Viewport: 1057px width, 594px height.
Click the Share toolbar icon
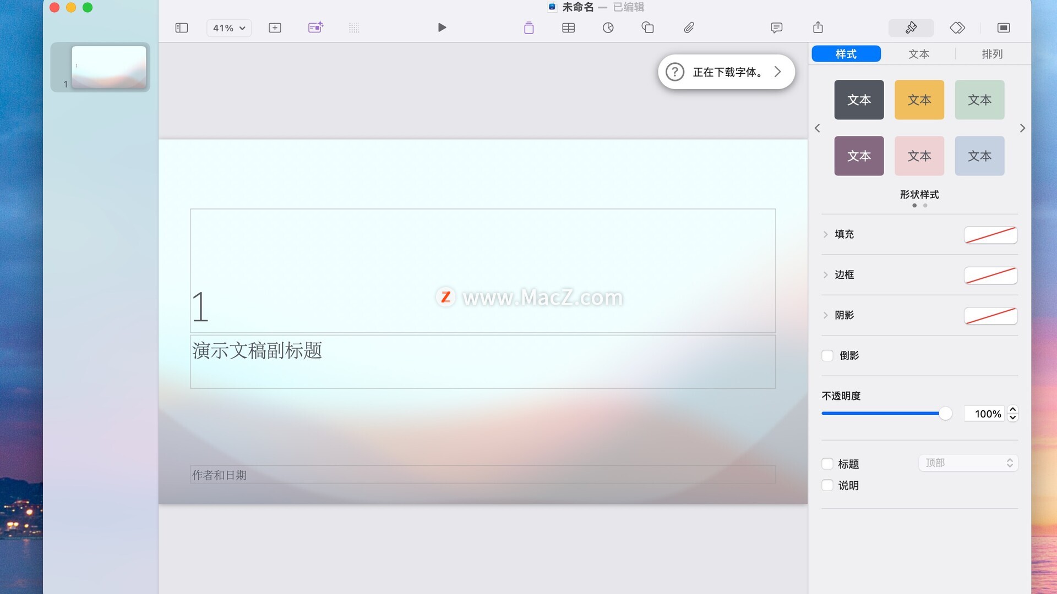818,28
